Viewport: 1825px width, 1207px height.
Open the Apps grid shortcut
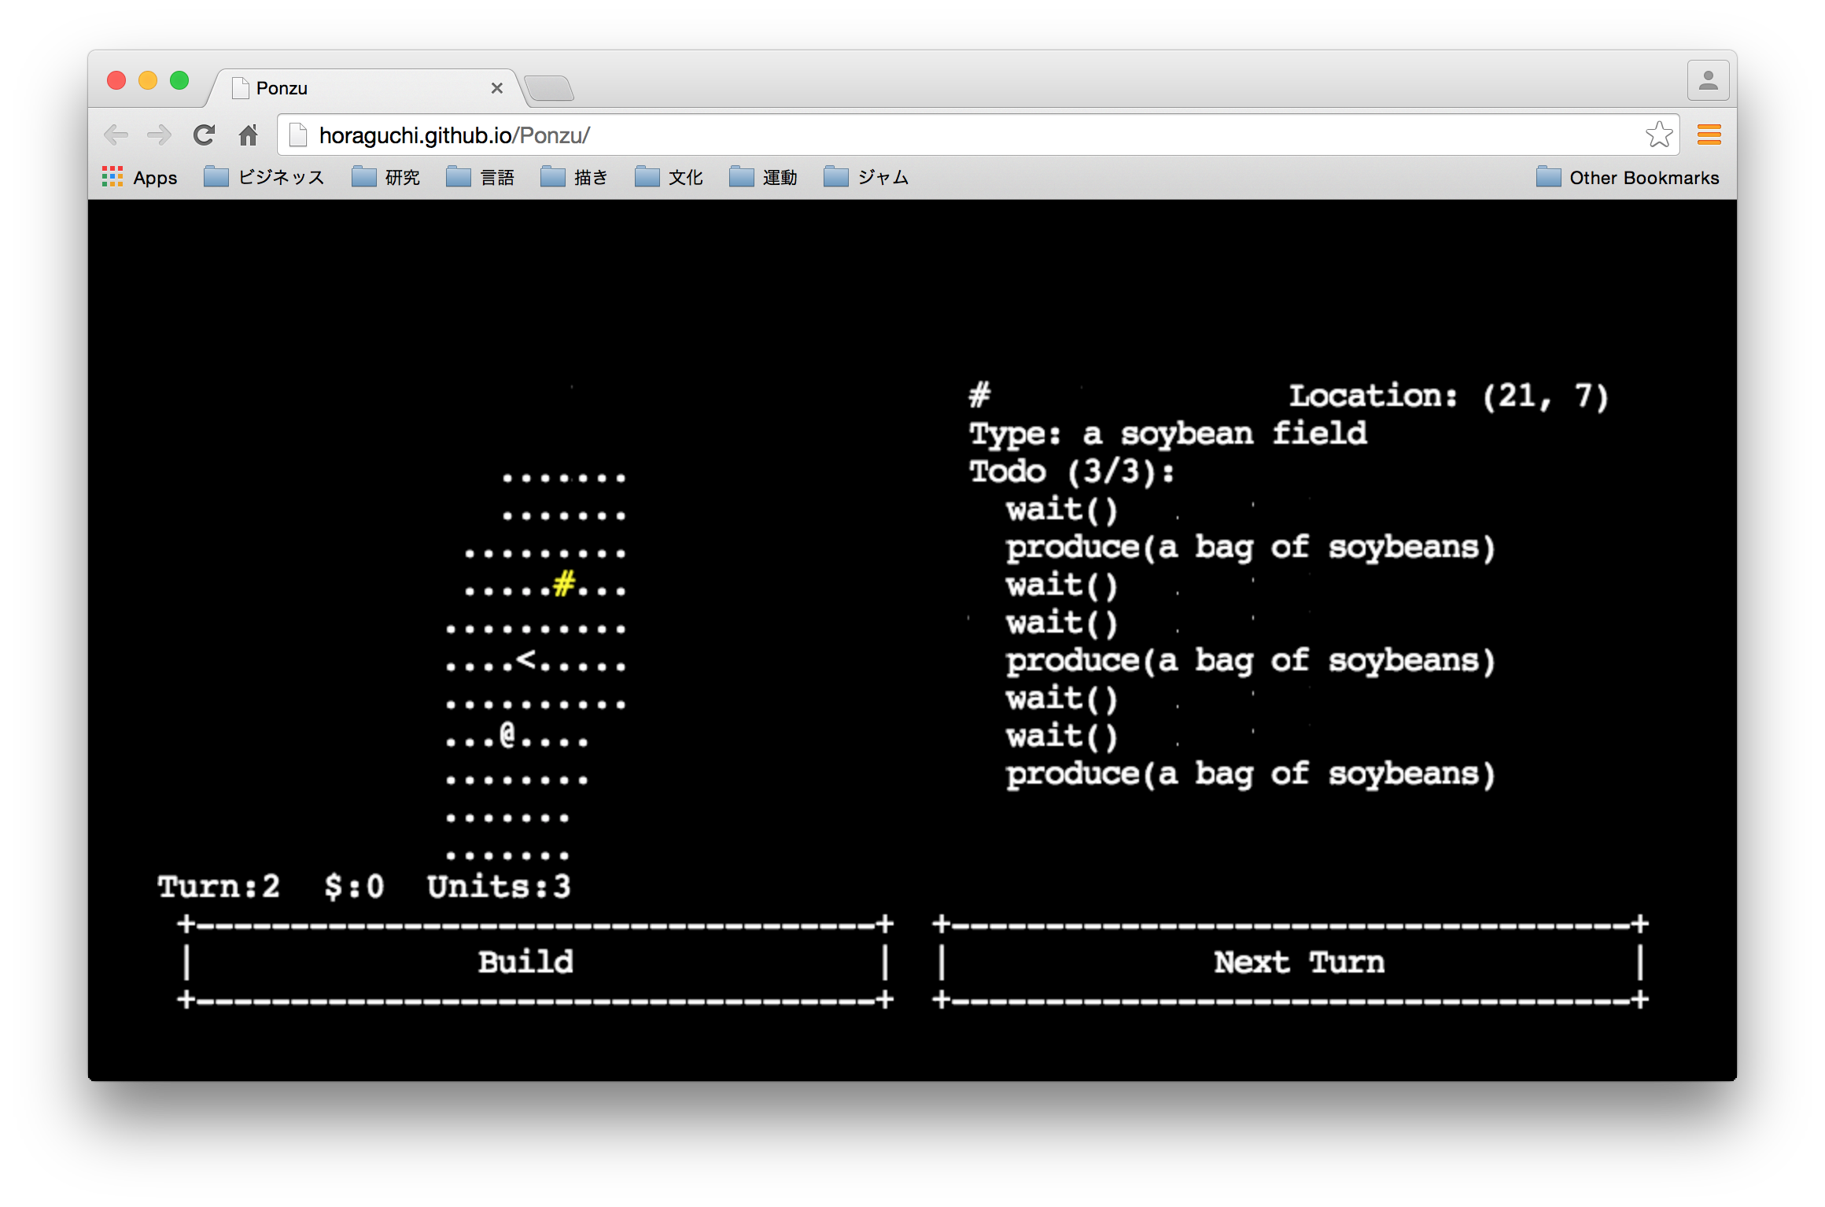tap(140, 177)
